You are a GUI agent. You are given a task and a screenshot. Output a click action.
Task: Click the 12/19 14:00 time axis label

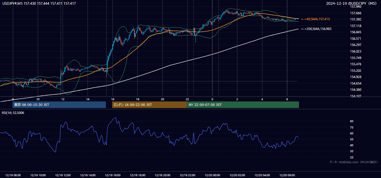coord(88,175)
